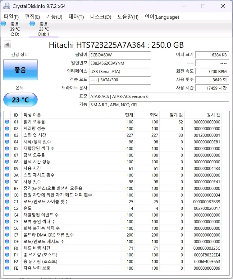
Task: Click status orb for 회복 불가능 섹터 수 row
Action: pyautogui.click(x=7, y=228)
